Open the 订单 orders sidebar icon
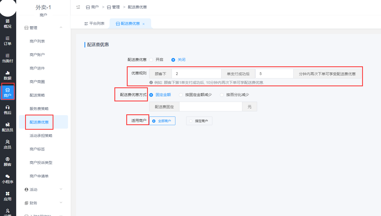Screen dimensions: 381x216 [8, 41]
